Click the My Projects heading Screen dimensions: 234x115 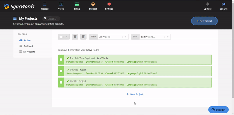(x=28, y=18)
